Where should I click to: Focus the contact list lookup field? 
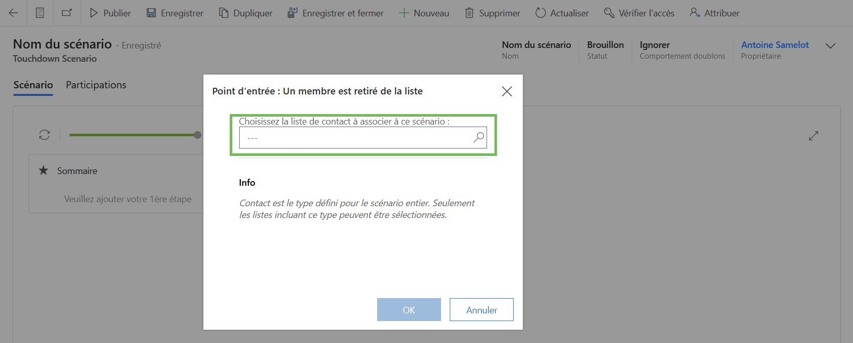point(363,138)
